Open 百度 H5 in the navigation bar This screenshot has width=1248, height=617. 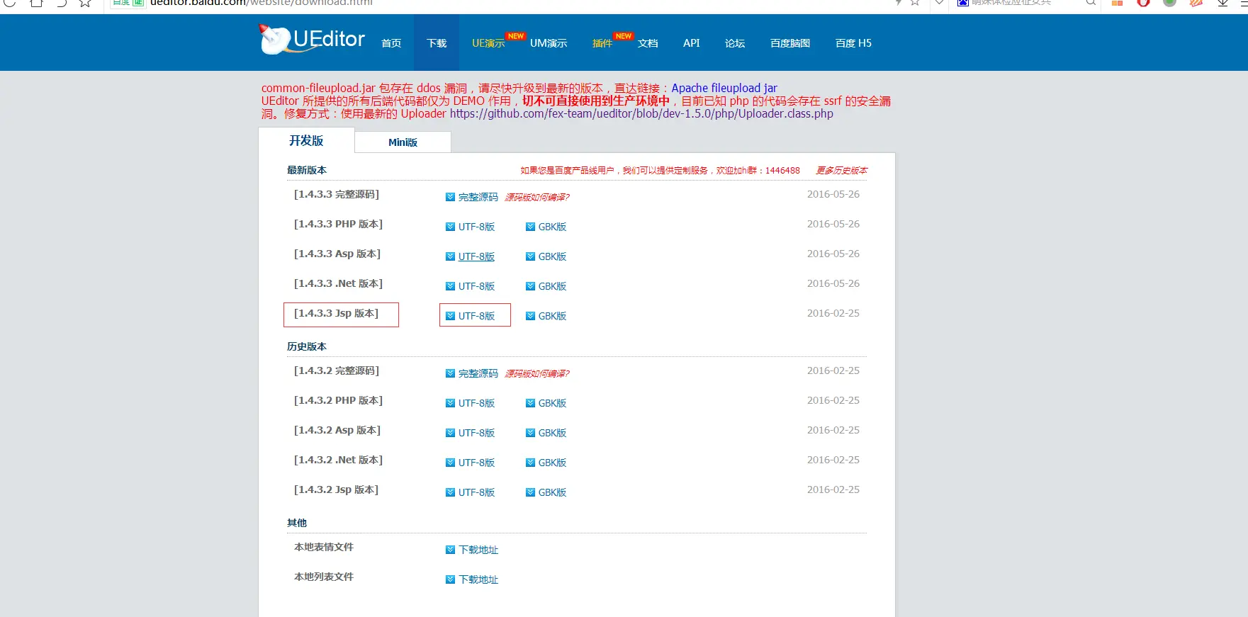coord(853,43)
